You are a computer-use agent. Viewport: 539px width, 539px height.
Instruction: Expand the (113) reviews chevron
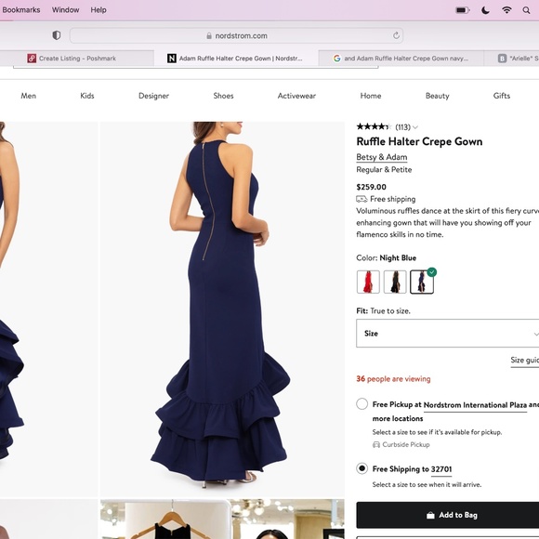(415, 127)
